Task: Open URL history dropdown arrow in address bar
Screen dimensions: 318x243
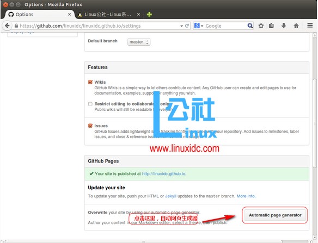Action: pos(181,26)
